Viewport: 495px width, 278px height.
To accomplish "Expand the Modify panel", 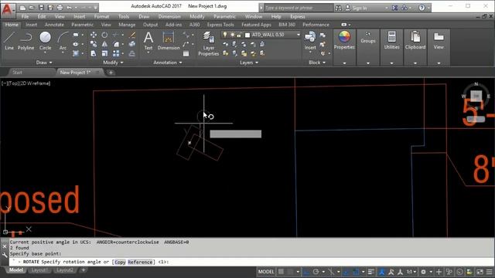I will coord(113,63).
